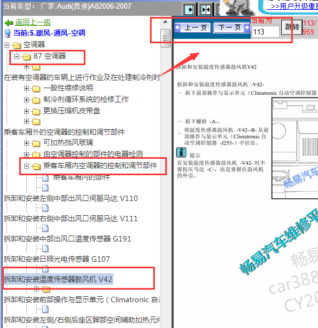Click document icon above 后座区脚部空间辅助加热元件 entry
318x328 pixels.
click(x=45, y=309)
